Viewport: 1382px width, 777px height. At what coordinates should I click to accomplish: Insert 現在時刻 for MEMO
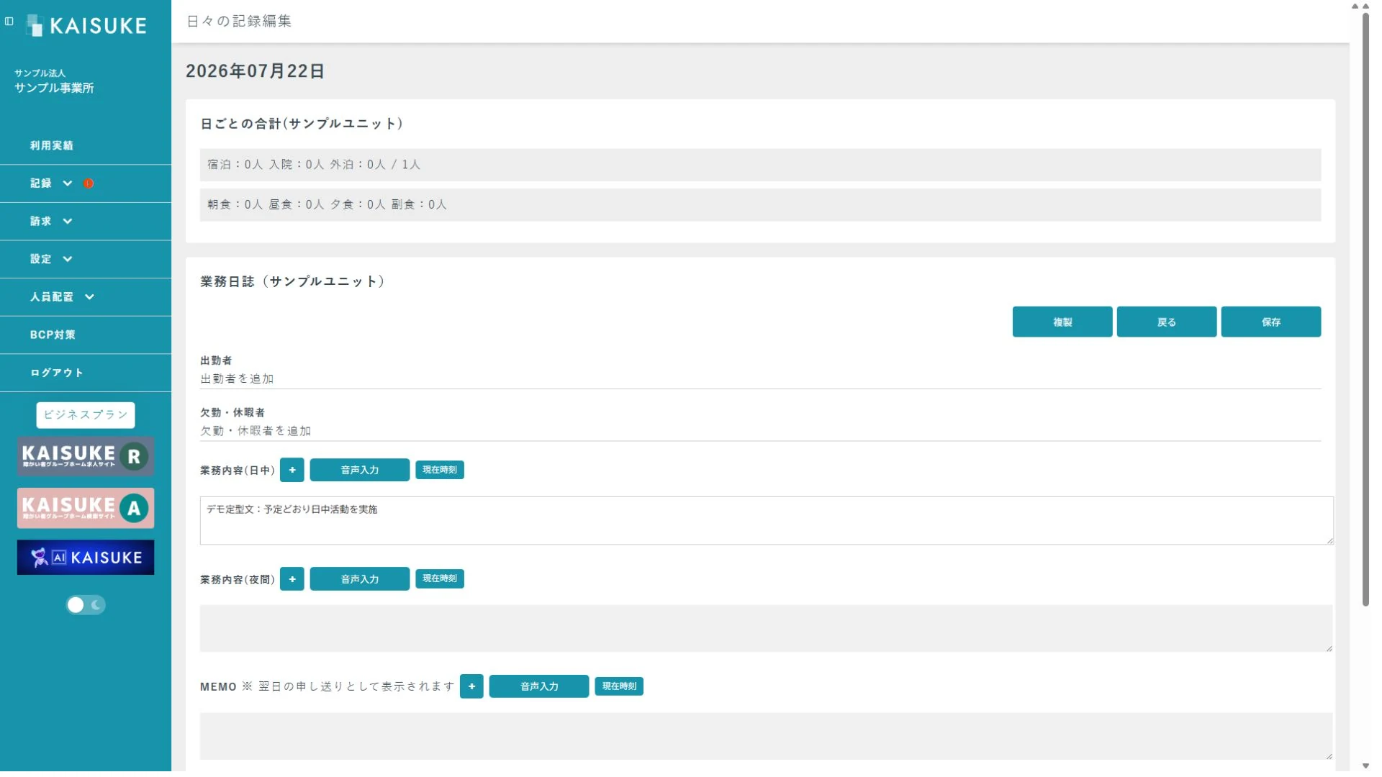[x=619, y=686]
